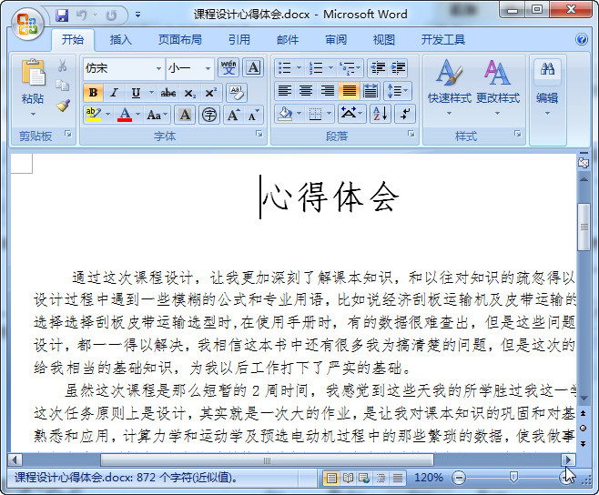The height and width of the screenshot is (495, 599).
Task: Click the title text 心得体会
Action: coord(330,197)
